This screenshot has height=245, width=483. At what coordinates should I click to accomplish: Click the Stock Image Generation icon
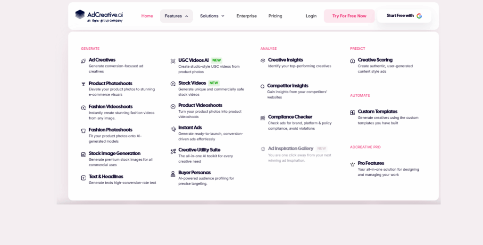tap(83, 155)
